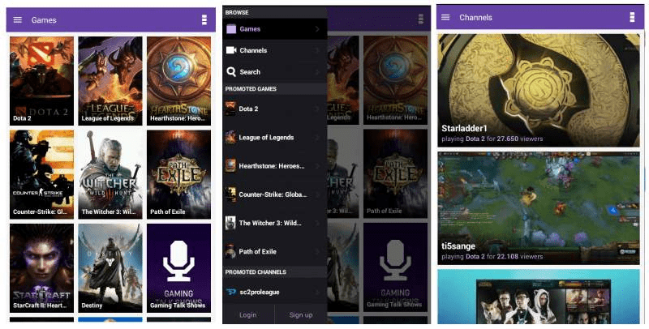This screenshot has height=329, width=649.
Task: Open Gaming Talk Shows tile in Games grid
Action: tap(178, 268)
